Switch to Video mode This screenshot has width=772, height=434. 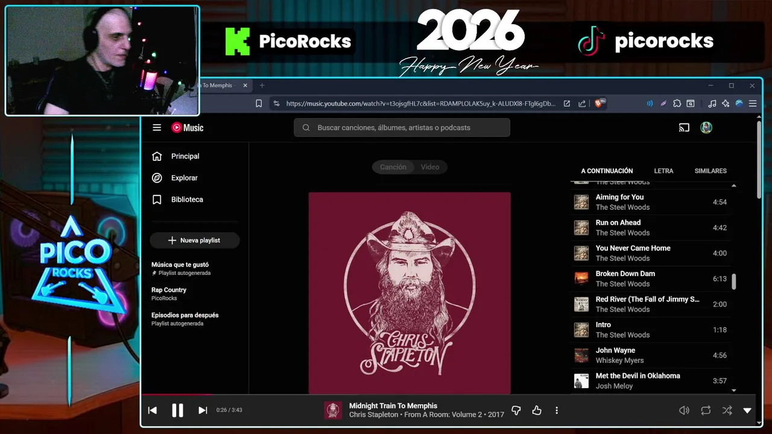[430, 167]
